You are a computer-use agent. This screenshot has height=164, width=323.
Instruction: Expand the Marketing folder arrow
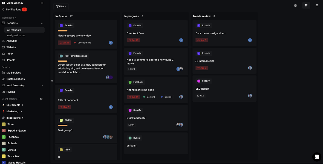(21, 111)
